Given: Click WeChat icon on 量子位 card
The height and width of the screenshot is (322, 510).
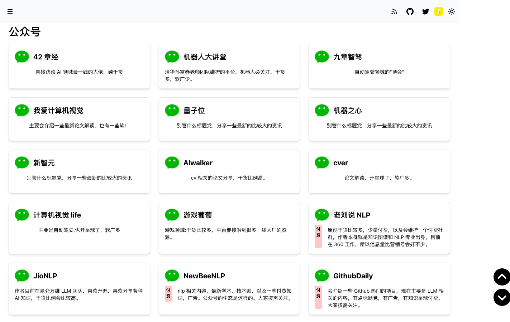Looking at the screenshot, I should [172, 111].
